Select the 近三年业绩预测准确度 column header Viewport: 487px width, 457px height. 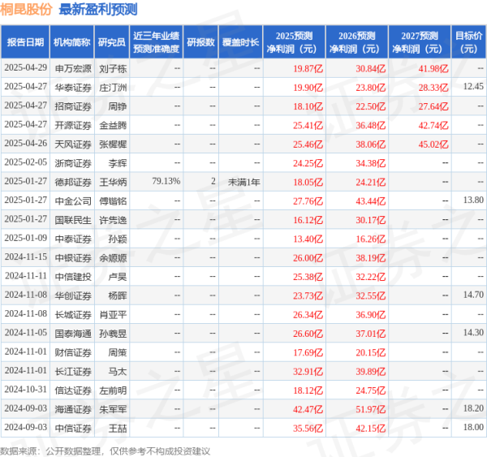pyautogui.click(x=157, y=41)
